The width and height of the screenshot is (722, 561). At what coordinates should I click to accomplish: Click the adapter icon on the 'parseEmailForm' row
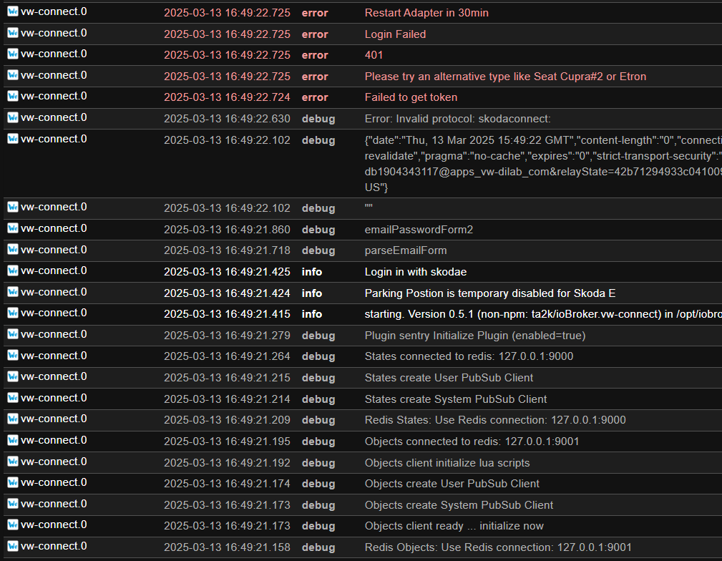(13, 250)
